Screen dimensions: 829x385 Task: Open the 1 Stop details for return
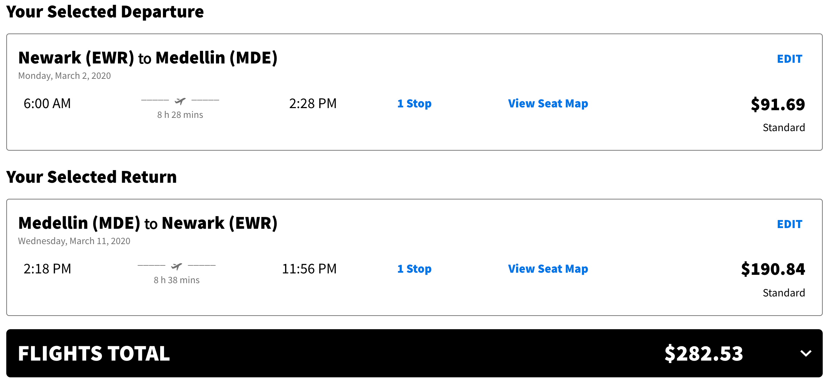click(x=414, y=269)
